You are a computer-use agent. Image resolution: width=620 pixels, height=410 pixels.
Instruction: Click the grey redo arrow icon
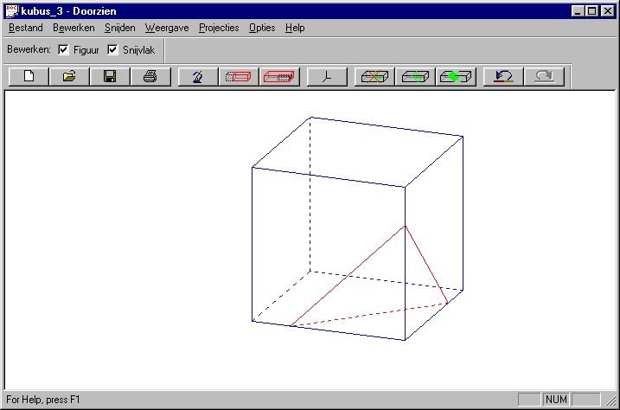(x=544, y=76)
